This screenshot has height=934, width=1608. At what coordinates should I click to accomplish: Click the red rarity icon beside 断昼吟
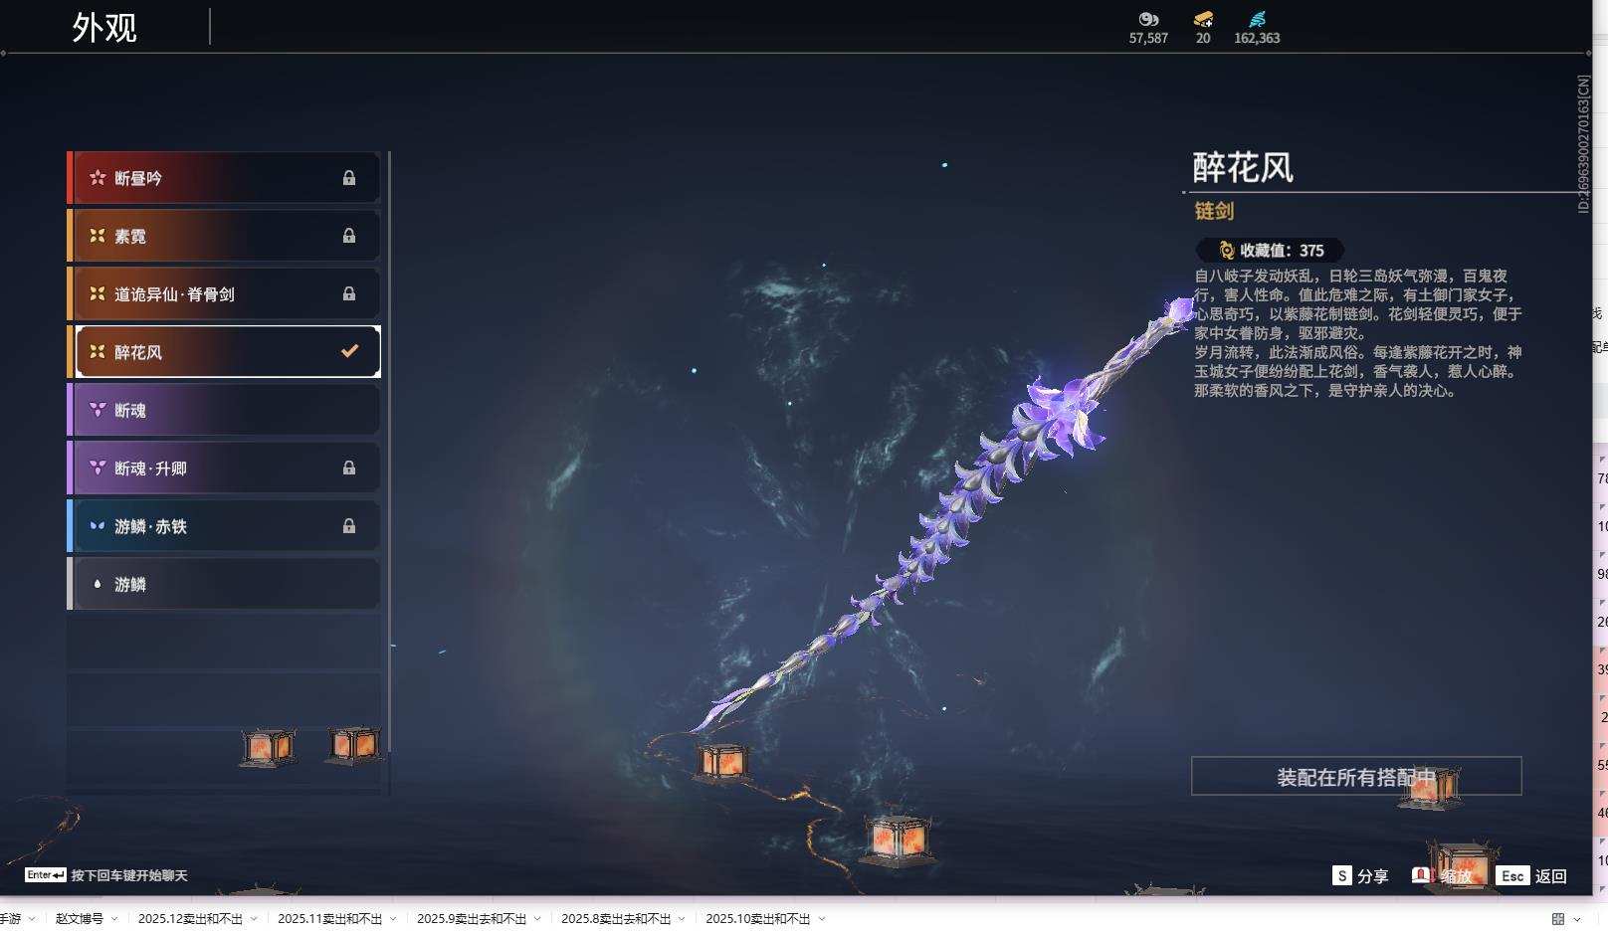pyautogui.click(x=98, y=178)
